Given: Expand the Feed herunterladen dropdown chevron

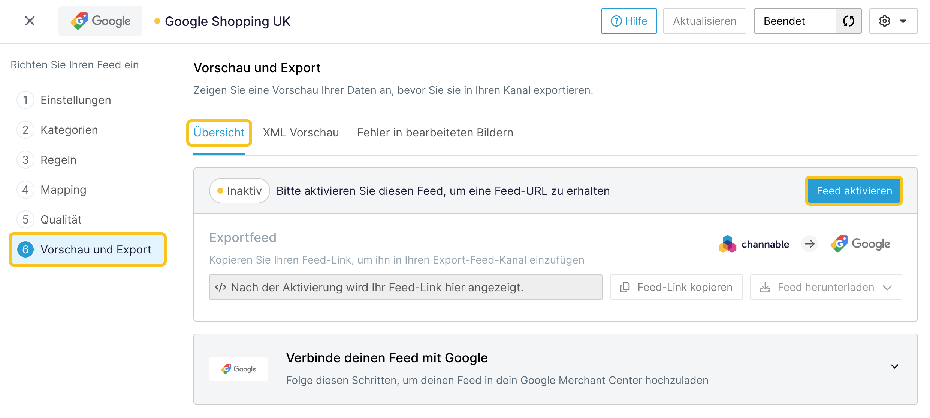Looking at the screenshot, I should click(x=887, y=288).
